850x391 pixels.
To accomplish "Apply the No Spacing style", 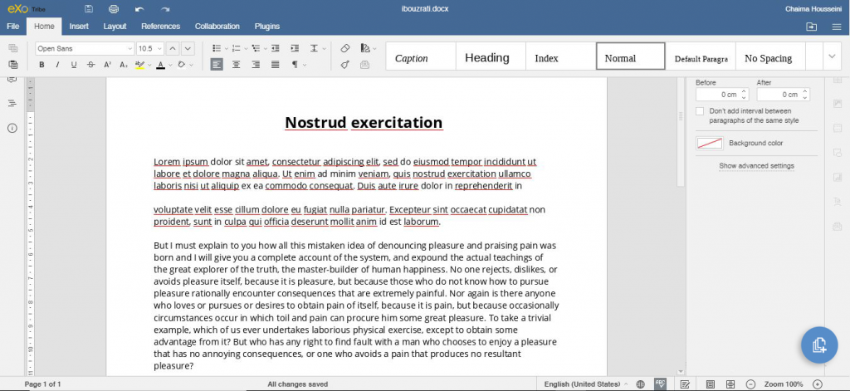I will pos(770,56).
